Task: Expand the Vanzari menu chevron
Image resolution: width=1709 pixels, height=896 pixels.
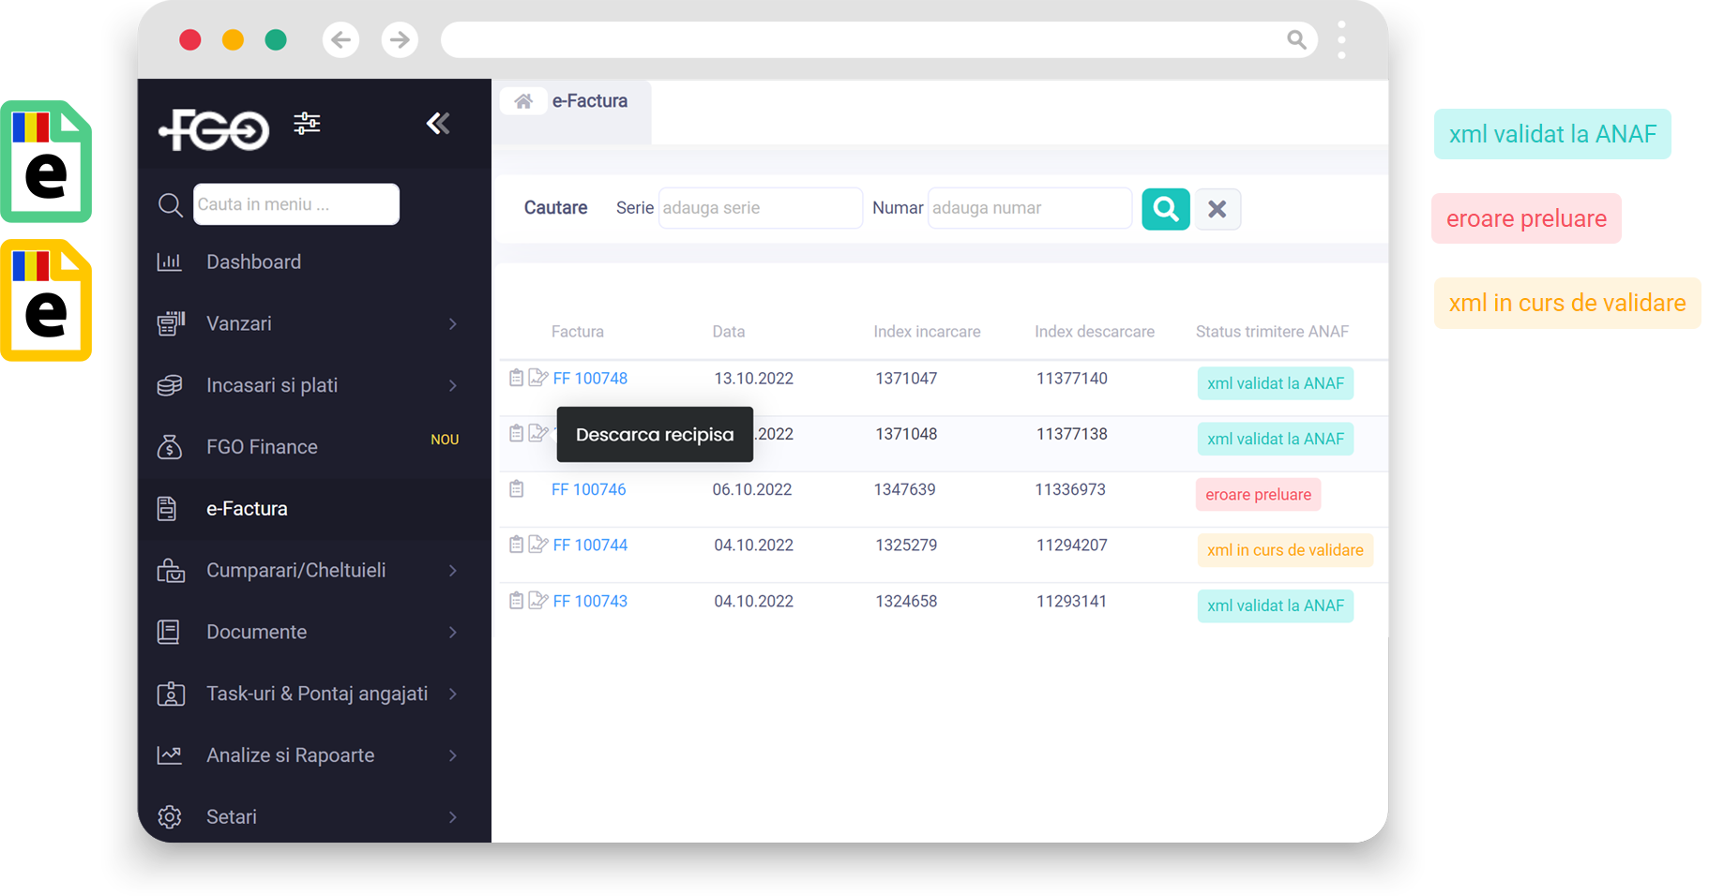Action: coord(453,324)
